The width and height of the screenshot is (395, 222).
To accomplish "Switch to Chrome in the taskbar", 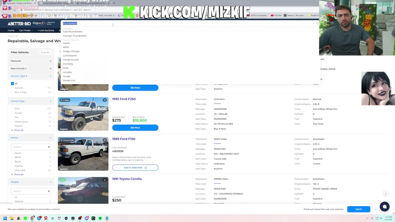I will [x=32, y=218].
